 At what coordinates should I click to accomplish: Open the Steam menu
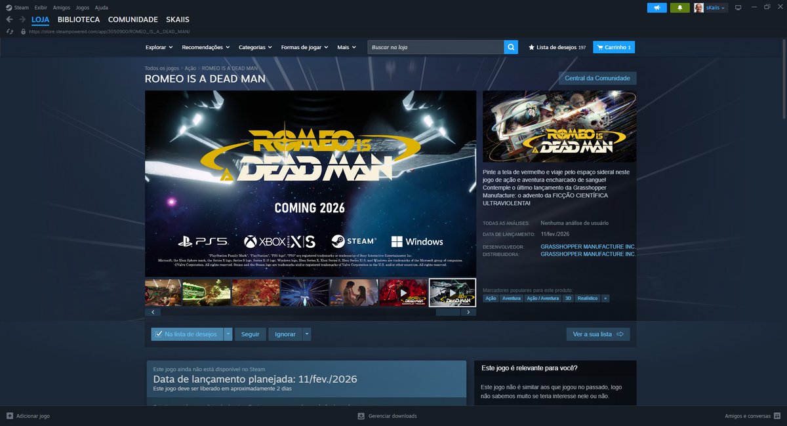22,7
